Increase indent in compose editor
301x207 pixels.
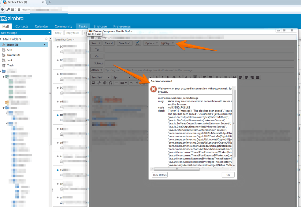tap(210, 77)
